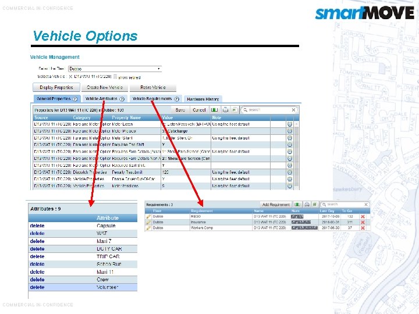Delete the WAT attribute
This screenshot has width=419, height=314.
(x=37, y=233)
